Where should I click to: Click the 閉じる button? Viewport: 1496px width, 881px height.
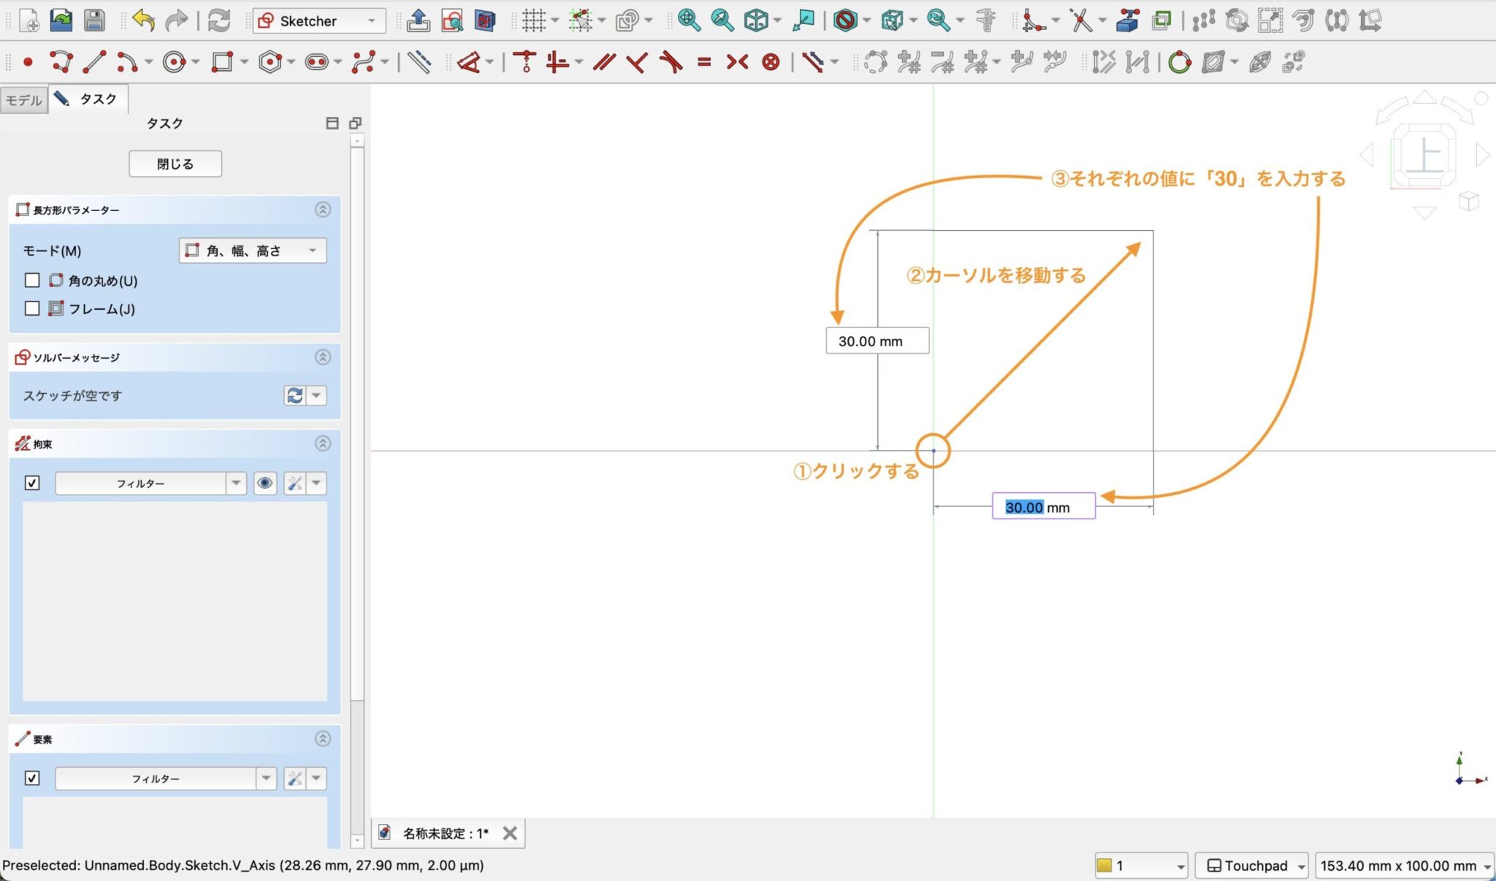click(175, 164)
